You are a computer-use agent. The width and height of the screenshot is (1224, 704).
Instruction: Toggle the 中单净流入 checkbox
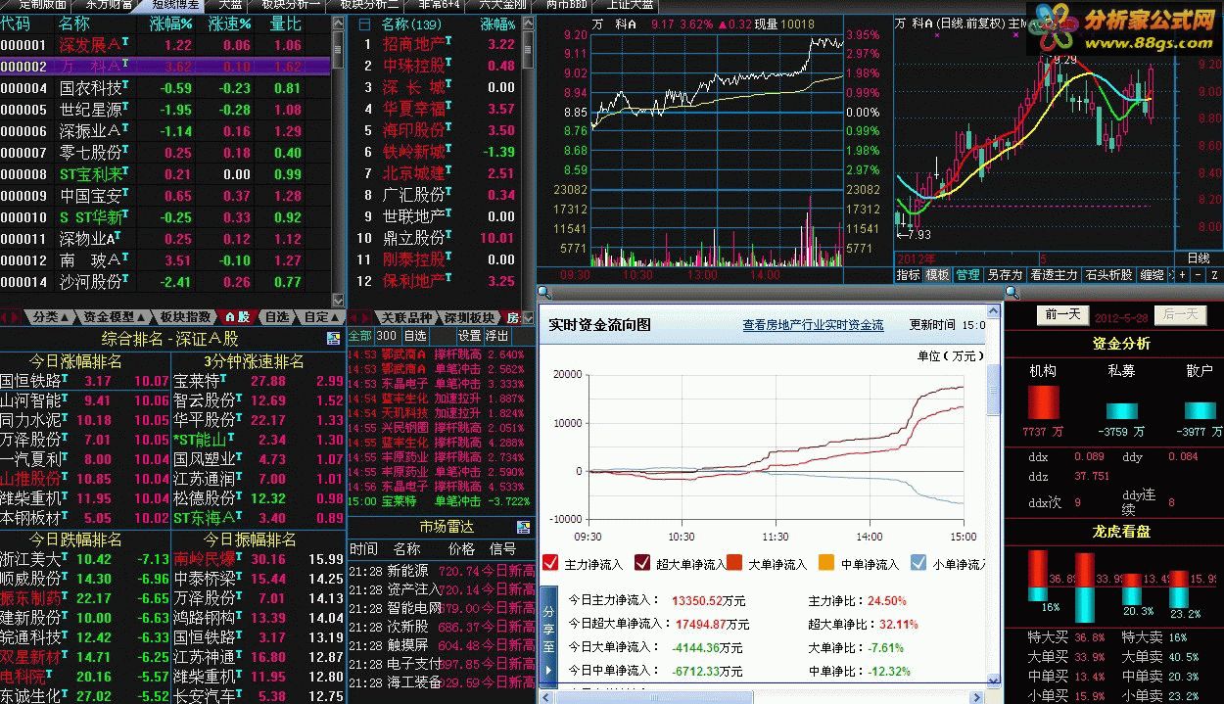(826, 563)
